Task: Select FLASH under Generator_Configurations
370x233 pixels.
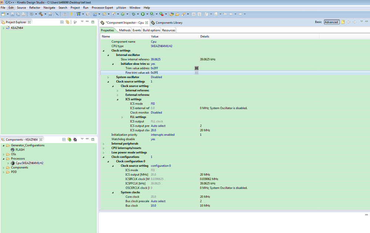Action: (20, 150)
